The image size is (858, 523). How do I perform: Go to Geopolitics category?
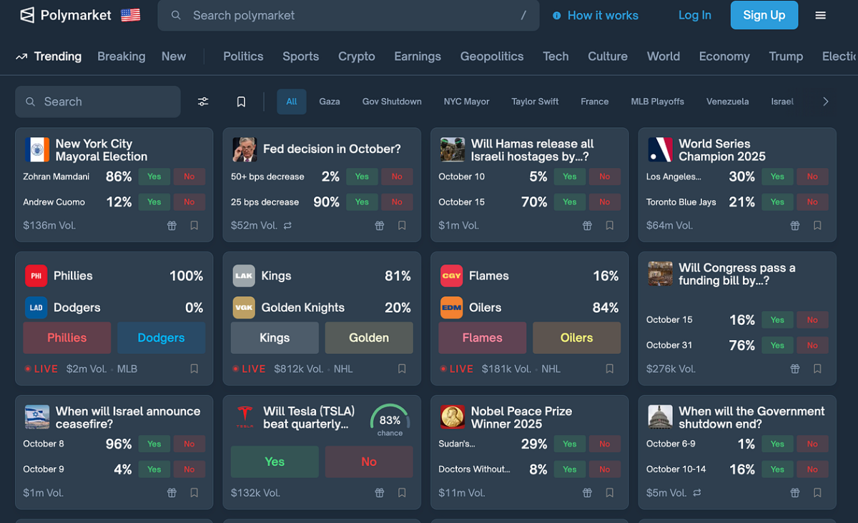click(x=492, y=56)
